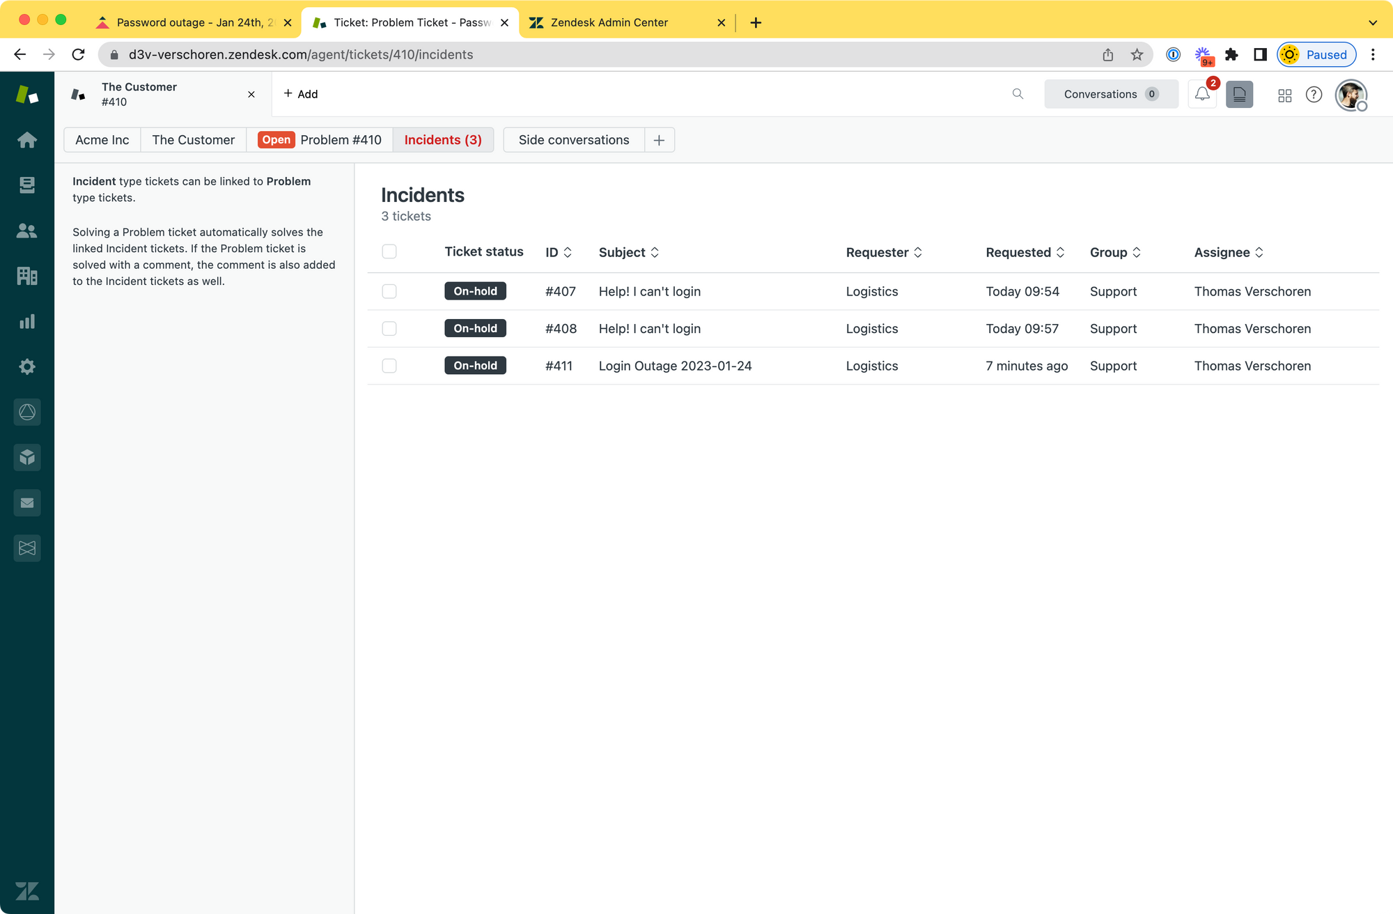
Task: Open the Views icon in sidebar
Action: click(27, 185)
